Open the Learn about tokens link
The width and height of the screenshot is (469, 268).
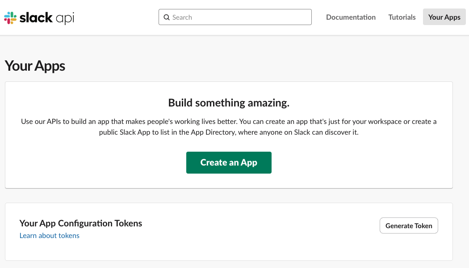tap(49, 236)
